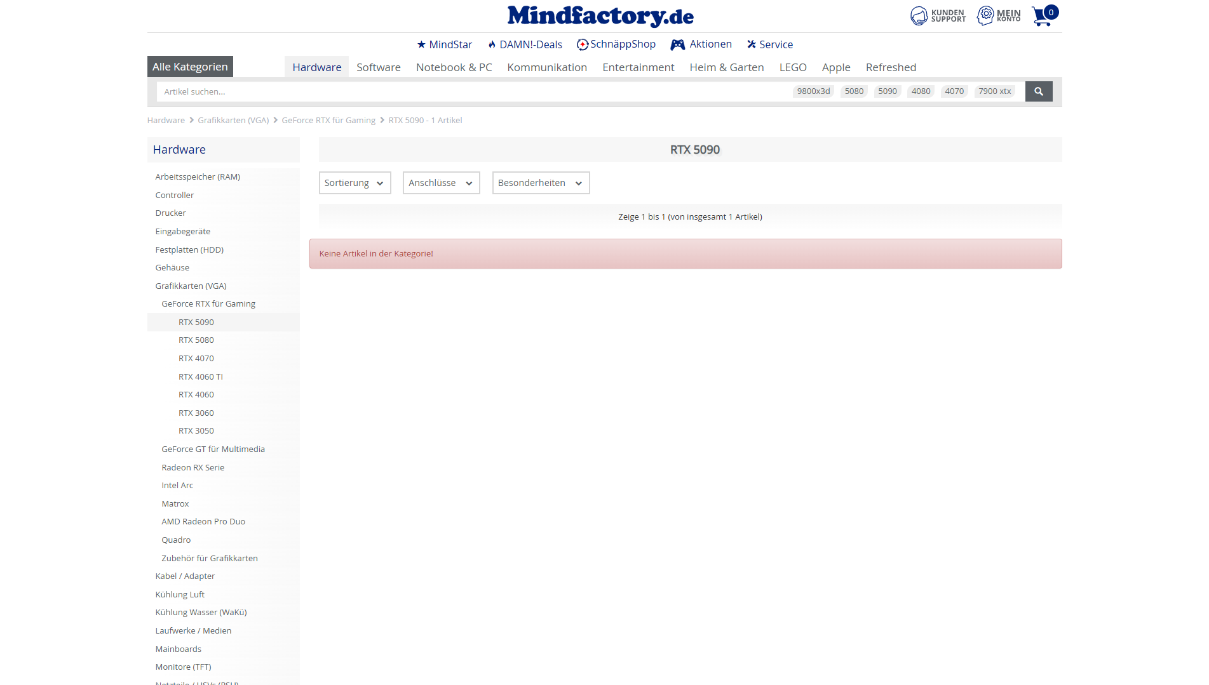Image resolution: width=1209 pixels, height=685 pixels.
Task: Click the 5090 search suggestion
Action: [x=888, y=91]
